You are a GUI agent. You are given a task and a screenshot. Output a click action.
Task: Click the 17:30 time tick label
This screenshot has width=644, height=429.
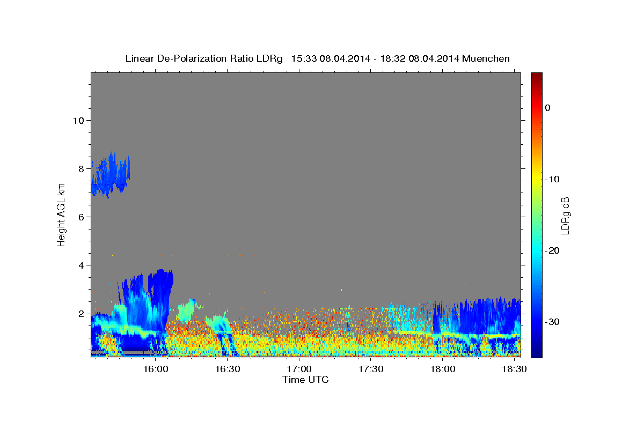(x=371, y=369)
